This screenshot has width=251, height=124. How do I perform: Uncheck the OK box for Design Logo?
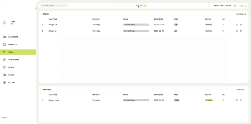click(x=223, y=100)
